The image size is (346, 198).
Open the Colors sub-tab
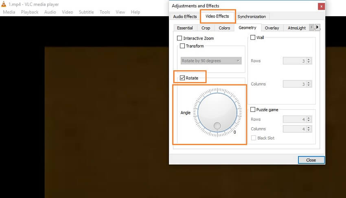224,28
